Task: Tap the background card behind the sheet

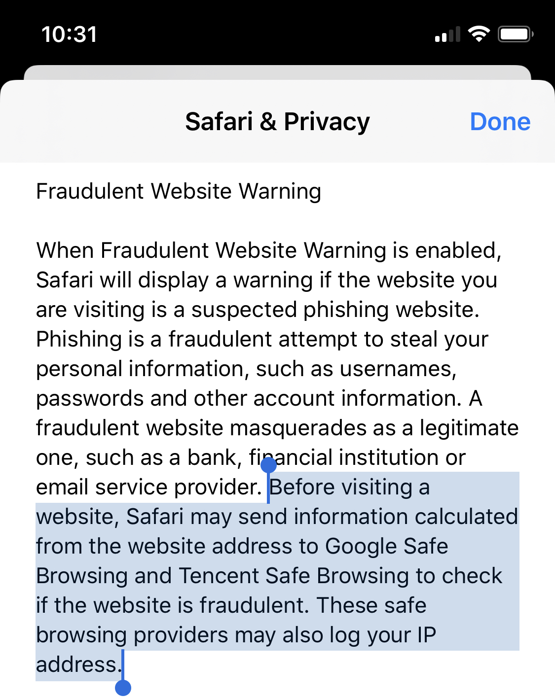Action: point(277,72)
